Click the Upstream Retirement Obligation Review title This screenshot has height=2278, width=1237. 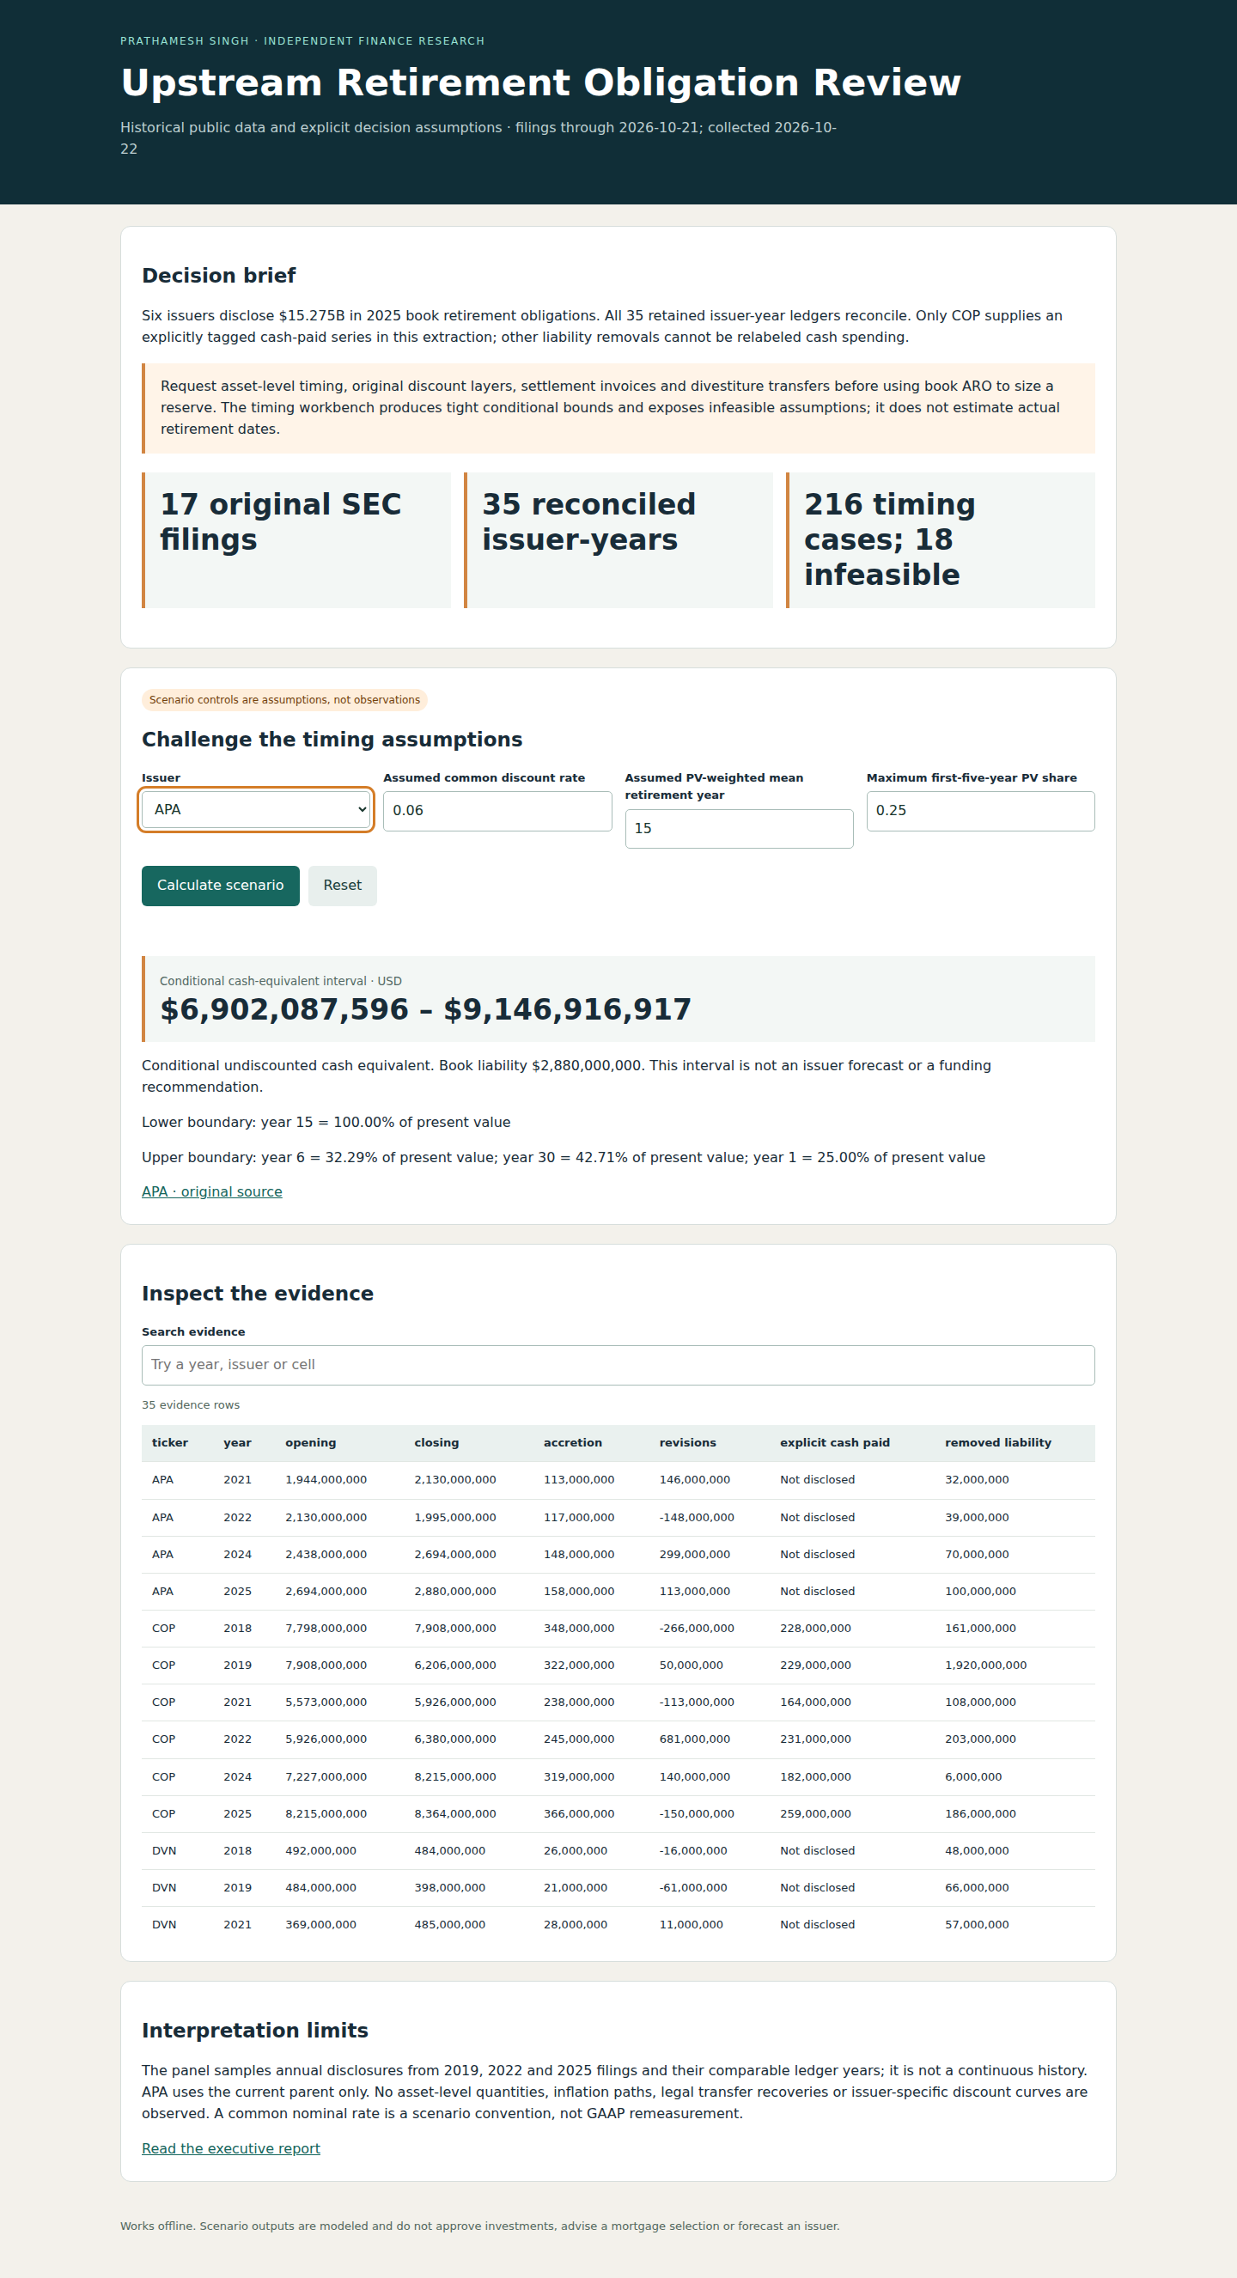coord(540,82)
